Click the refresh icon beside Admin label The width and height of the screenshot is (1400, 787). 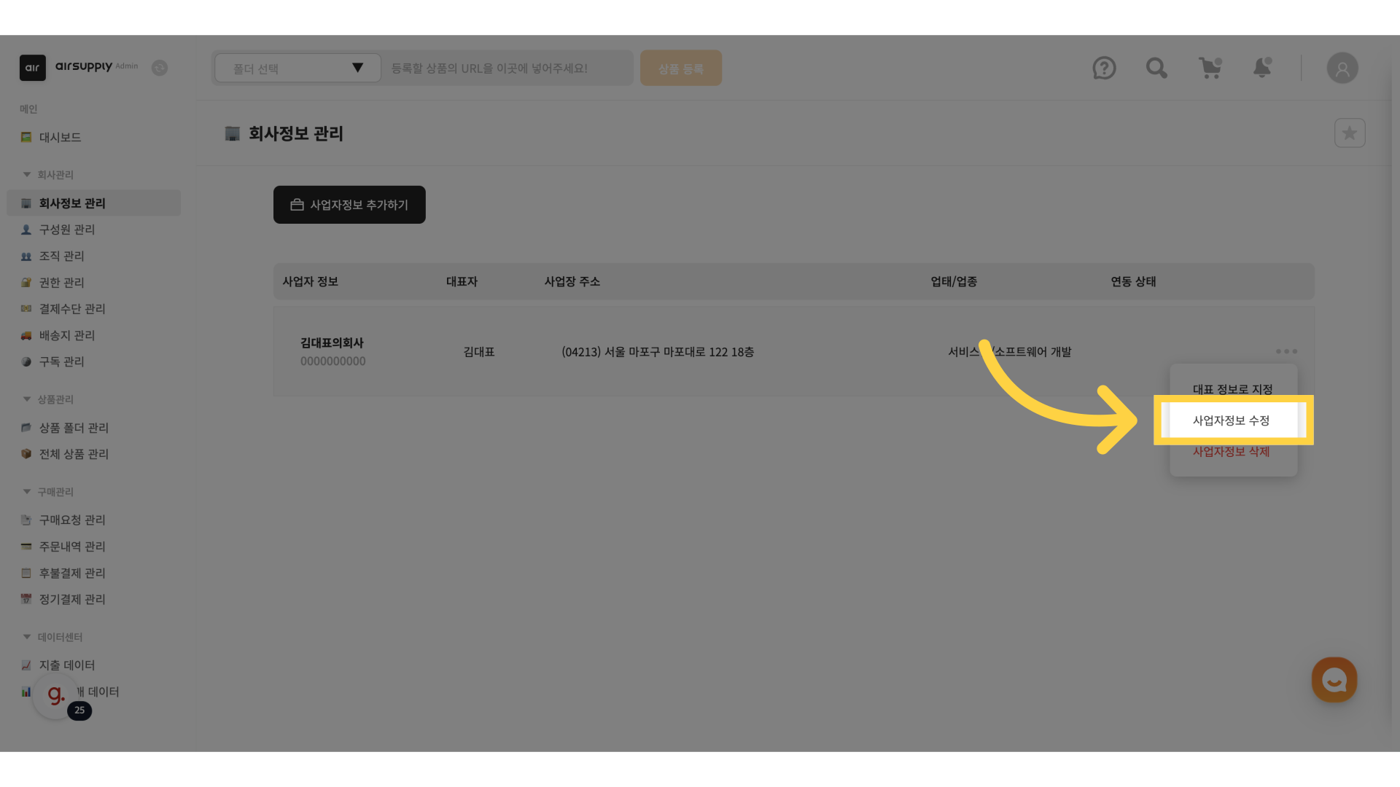(160, 68)
